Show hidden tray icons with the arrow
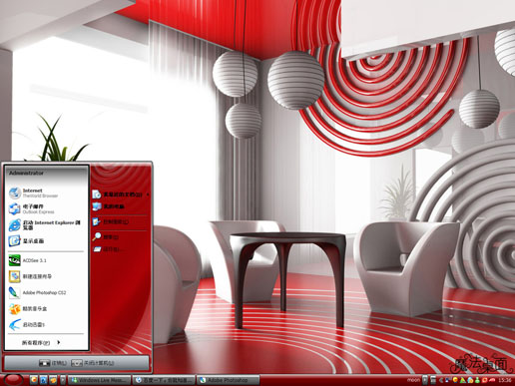This screenshot has height=386, width=515. pos(441,380)
